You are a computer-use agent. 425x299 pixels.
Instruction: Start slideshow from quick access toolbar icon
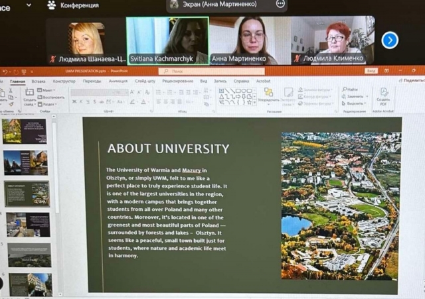[x=24, y=72]
